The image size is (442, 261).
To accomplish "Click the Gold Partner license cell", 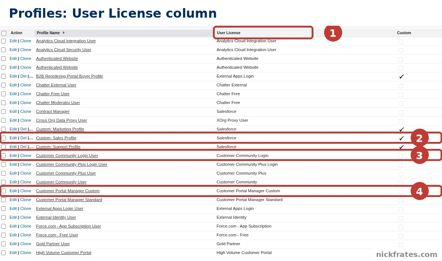I will 228,244.
